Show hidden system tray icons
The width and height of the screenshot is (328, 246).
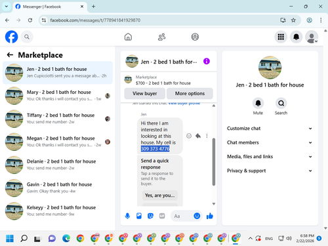[251, 238]
